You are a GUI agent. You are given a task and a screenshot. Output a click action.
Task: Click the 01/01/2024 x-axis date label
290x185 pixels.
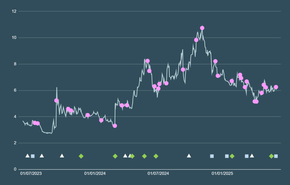pos(95,173)
